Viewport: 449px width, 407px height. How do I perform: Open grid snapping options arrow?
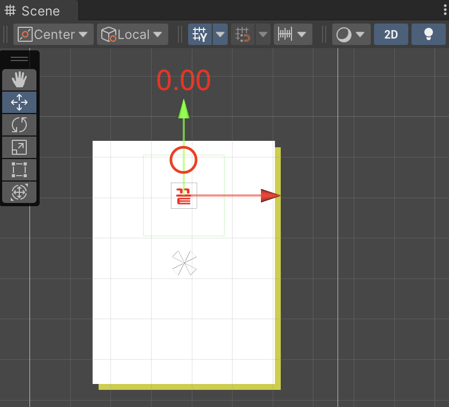pyautogui.click(x=263, y=34)
